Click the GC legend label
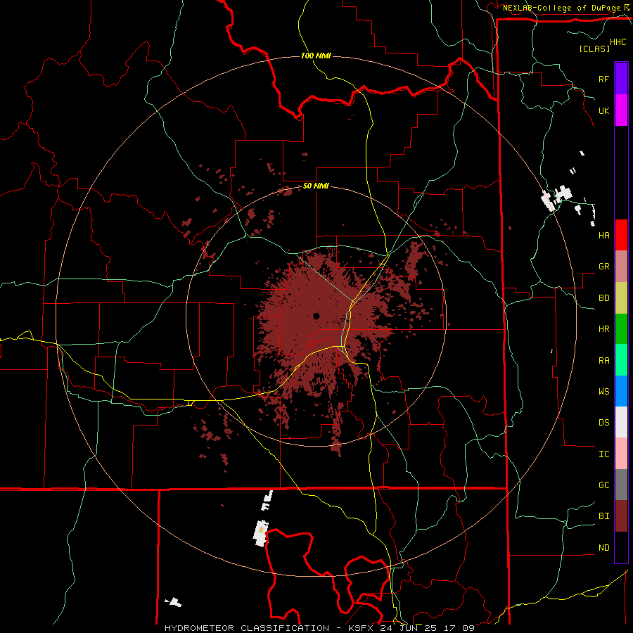 pyautogui.click(x=603, y=485)
